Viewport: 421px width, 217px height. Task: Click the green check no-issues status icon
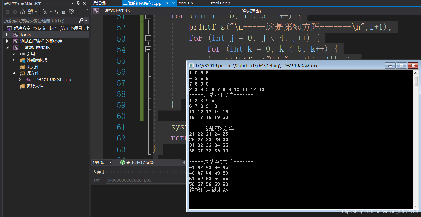tap(123, 162)
